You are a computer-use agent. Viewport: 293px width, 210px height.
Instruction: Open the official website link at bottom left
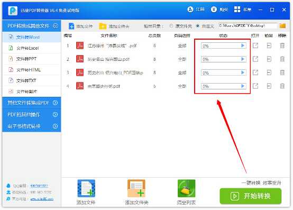42,199
